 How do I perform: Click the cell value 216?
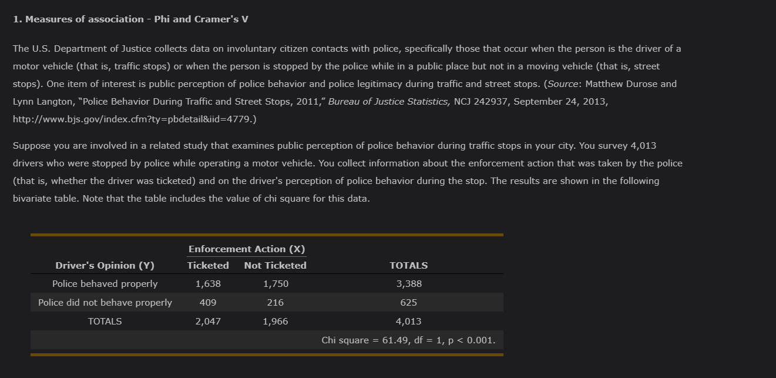[276, 303]
